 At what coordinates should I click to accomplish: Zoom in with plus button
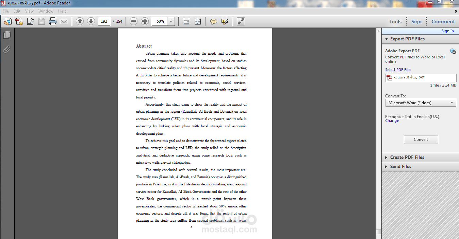click(x=145, y=21)
